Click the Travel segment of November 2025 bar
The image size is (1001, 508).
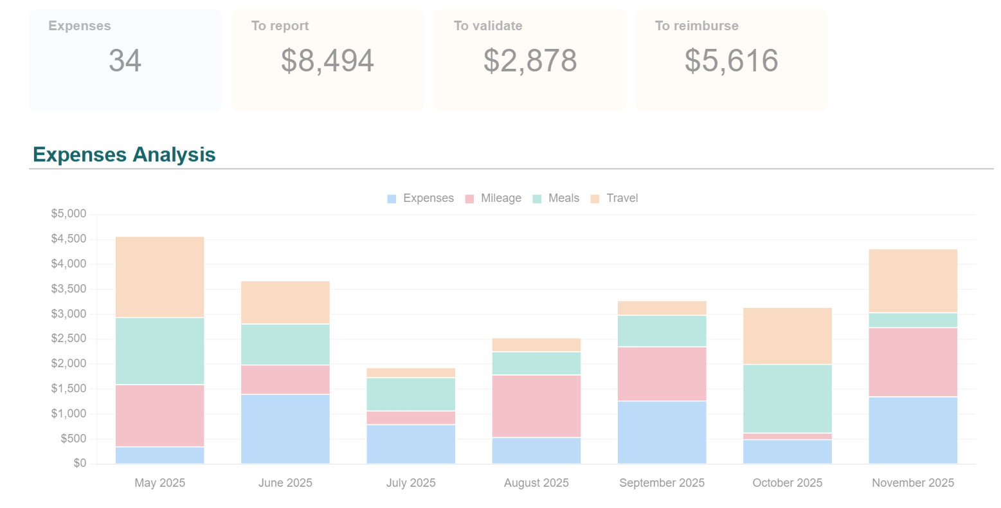912,281
